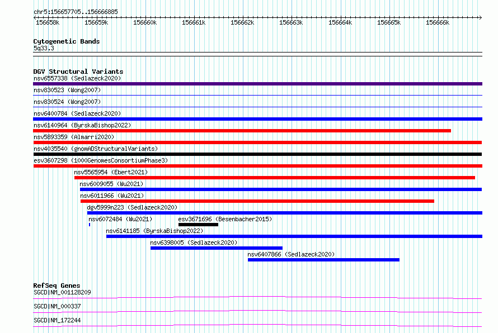Select the blue nsv6407866 variant bar
The image size is (498, 333).
pos(323,260)
